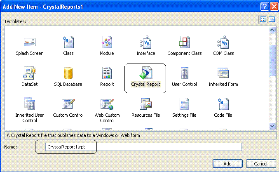279x172 pixels.
Task: Select the User Control template icon
Action: (184, 73)
